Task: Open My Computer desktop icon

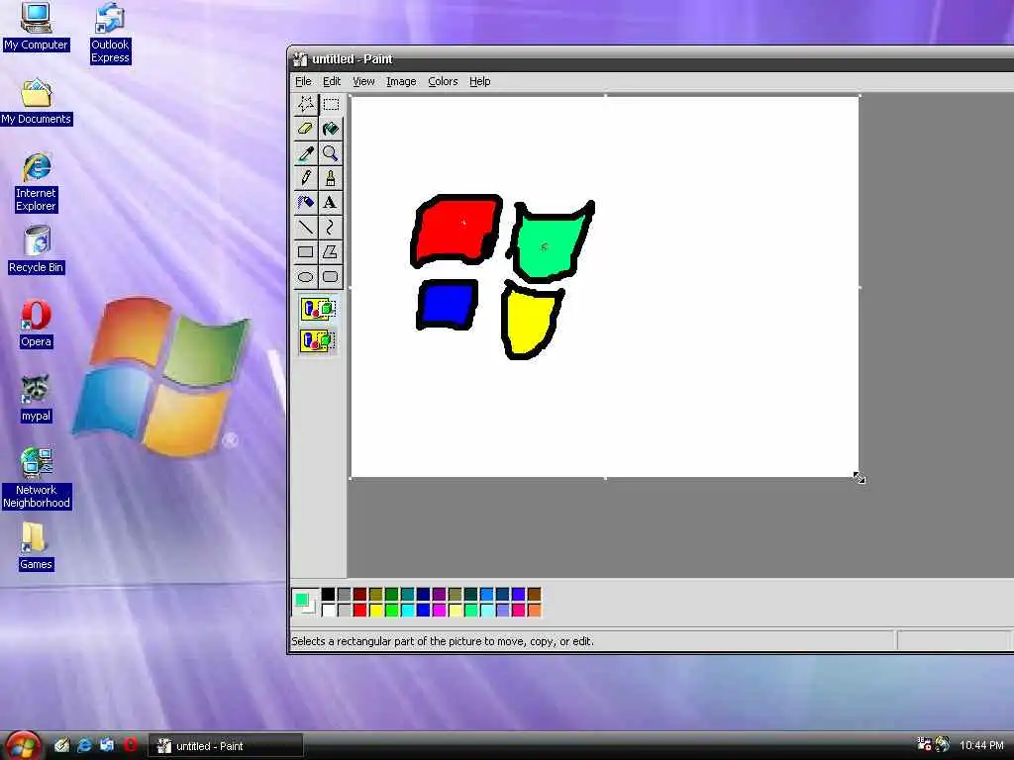Action: (x=36, y=27)
